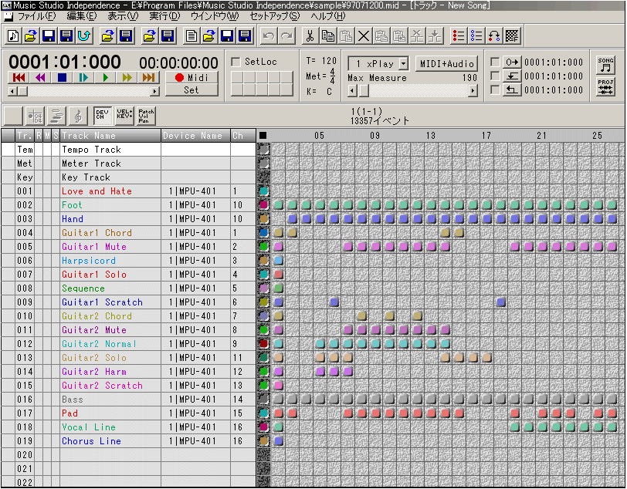Open the PROJ window icon
627x489 pixels.
click(606, 87)
